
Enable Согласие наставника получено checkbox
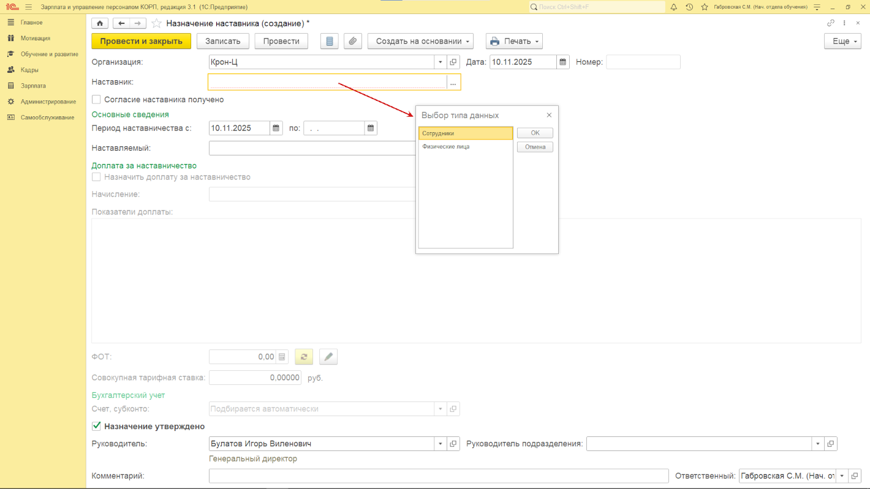pos(96,99)
